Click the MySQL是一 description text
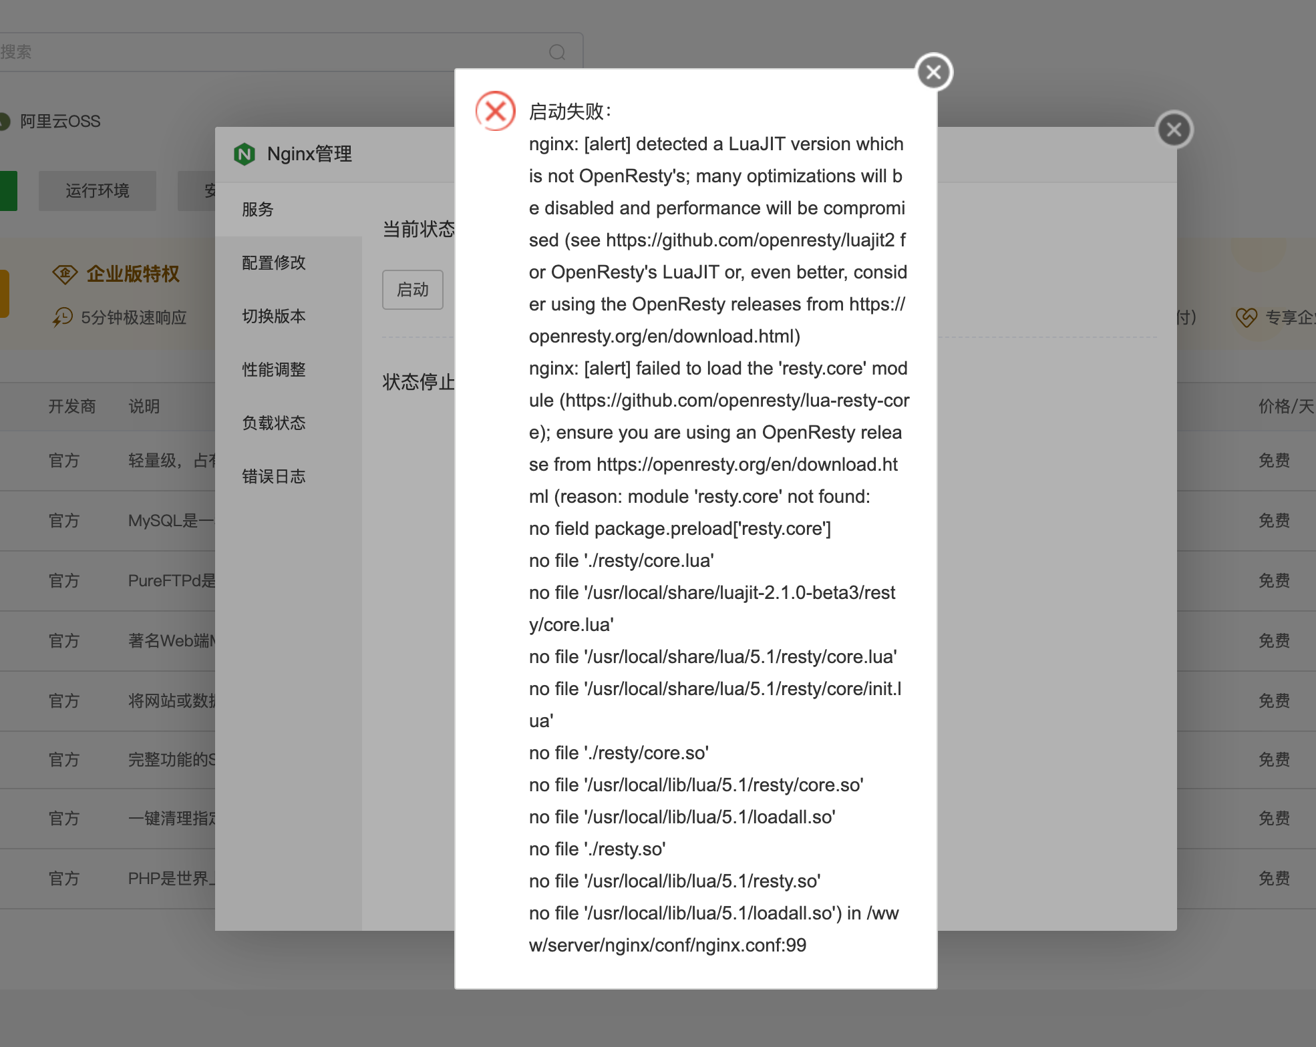 pyautogui.click(x=171, y=521)
